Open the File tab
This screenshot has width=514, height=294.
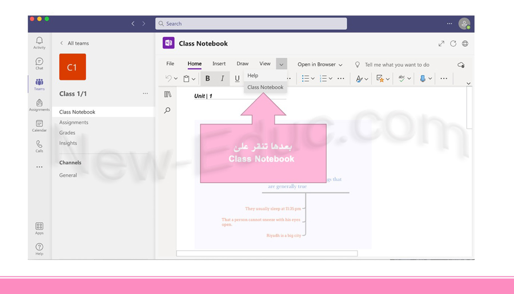tap(170, 63)
